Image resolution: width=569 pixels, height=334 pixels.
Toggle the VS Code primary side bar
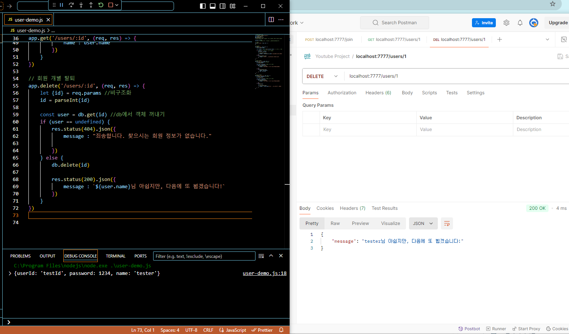pyautogui.click(x=203, y=6)
